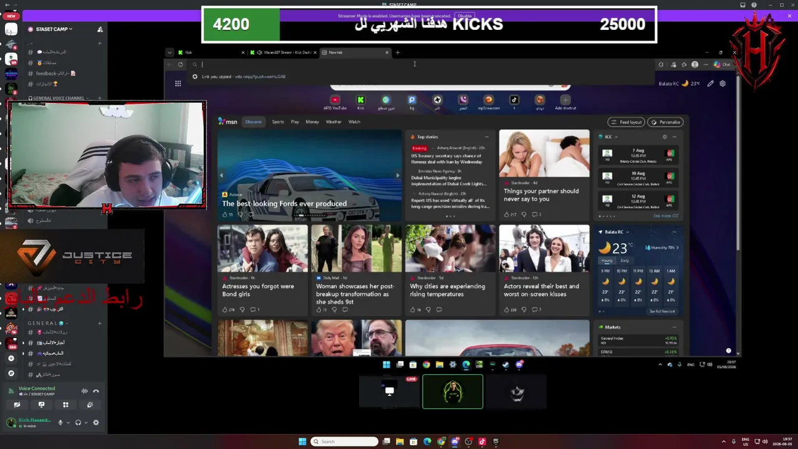The width and height of the screenshot is (798, 449).
Task: Click the Feed layout button
Action: (627, 122)
